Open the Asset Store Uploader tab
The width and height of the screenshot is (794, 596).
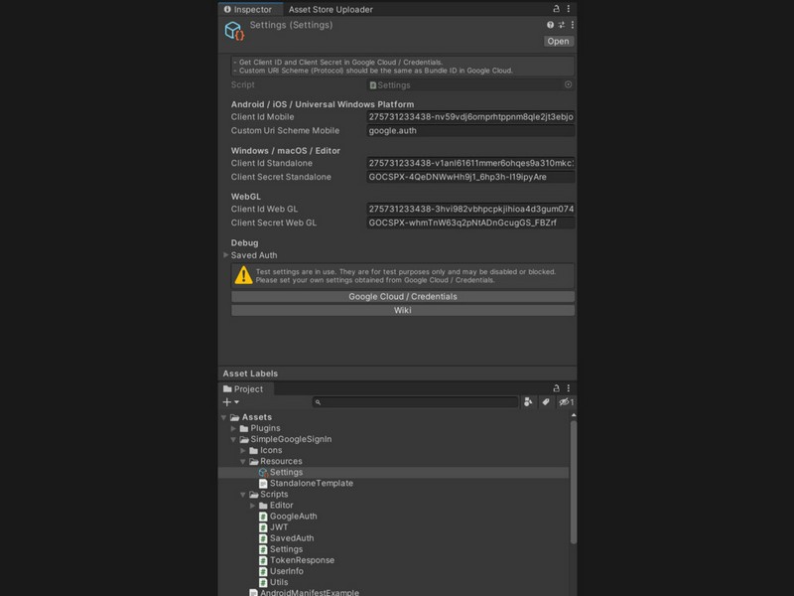pos(331,9)
